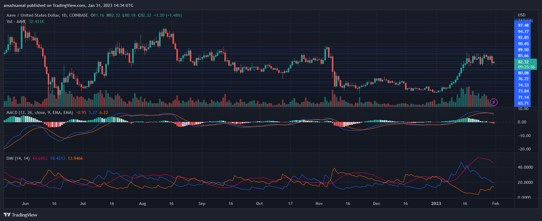
Task: Click the 97.48 price level label
Action: tap(523, 25)
